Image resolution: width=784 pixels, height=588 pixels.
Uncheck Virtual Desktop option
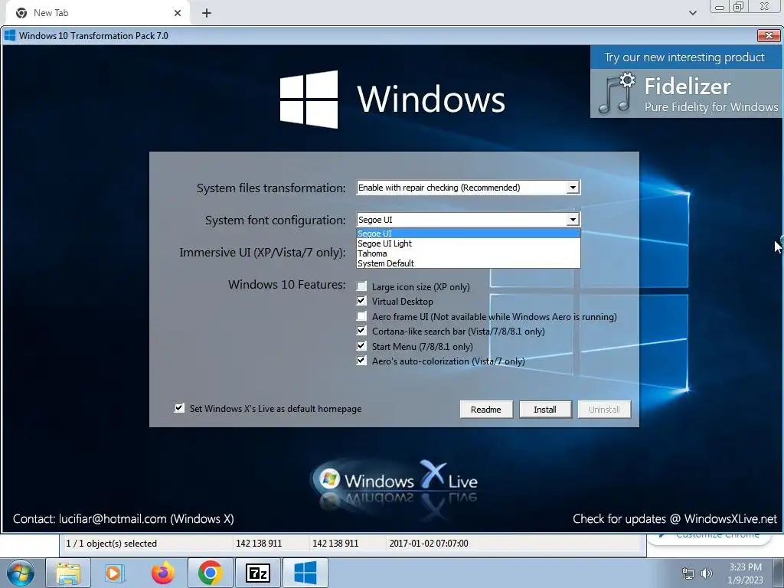coord(361,301)
